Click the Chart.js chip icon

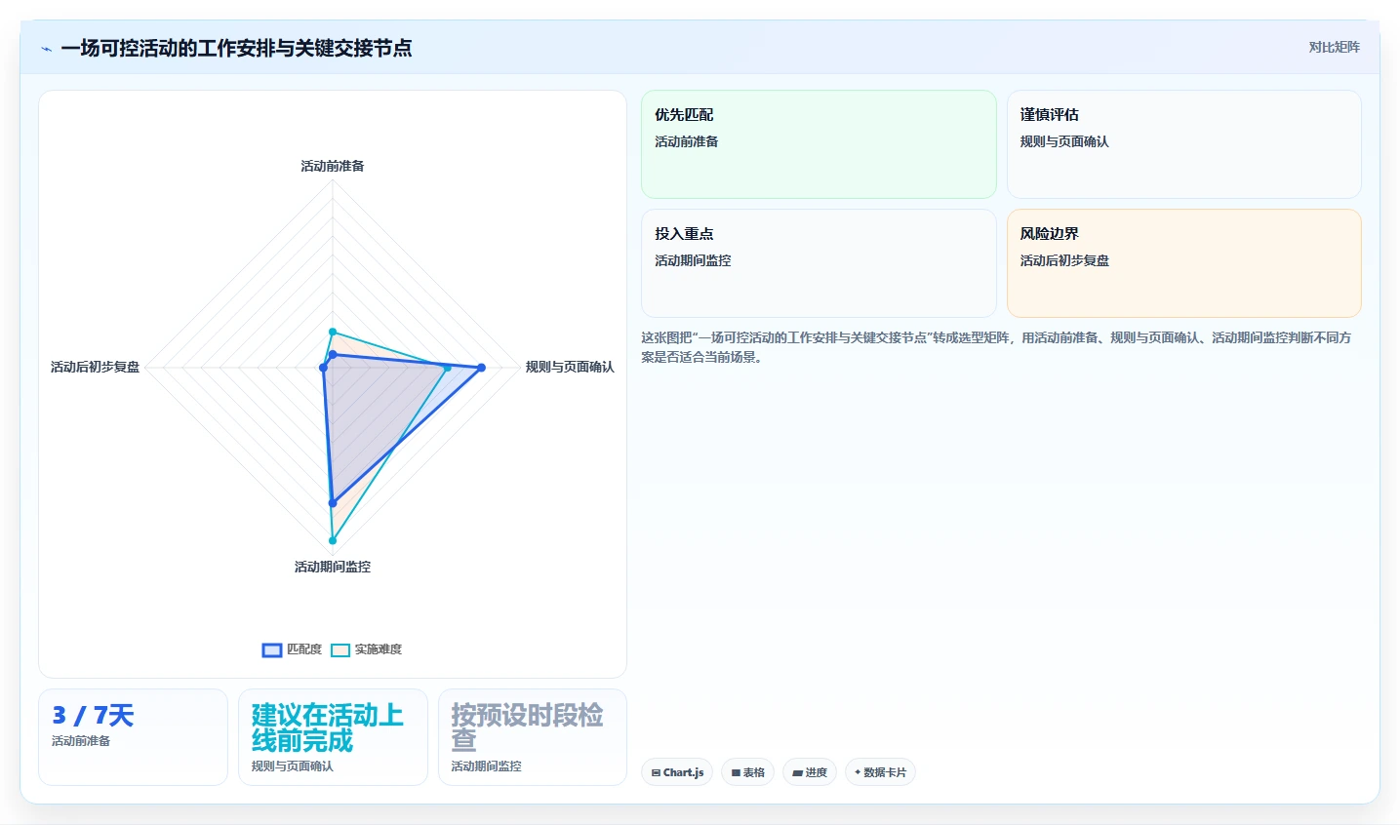[x=656, y=772]
